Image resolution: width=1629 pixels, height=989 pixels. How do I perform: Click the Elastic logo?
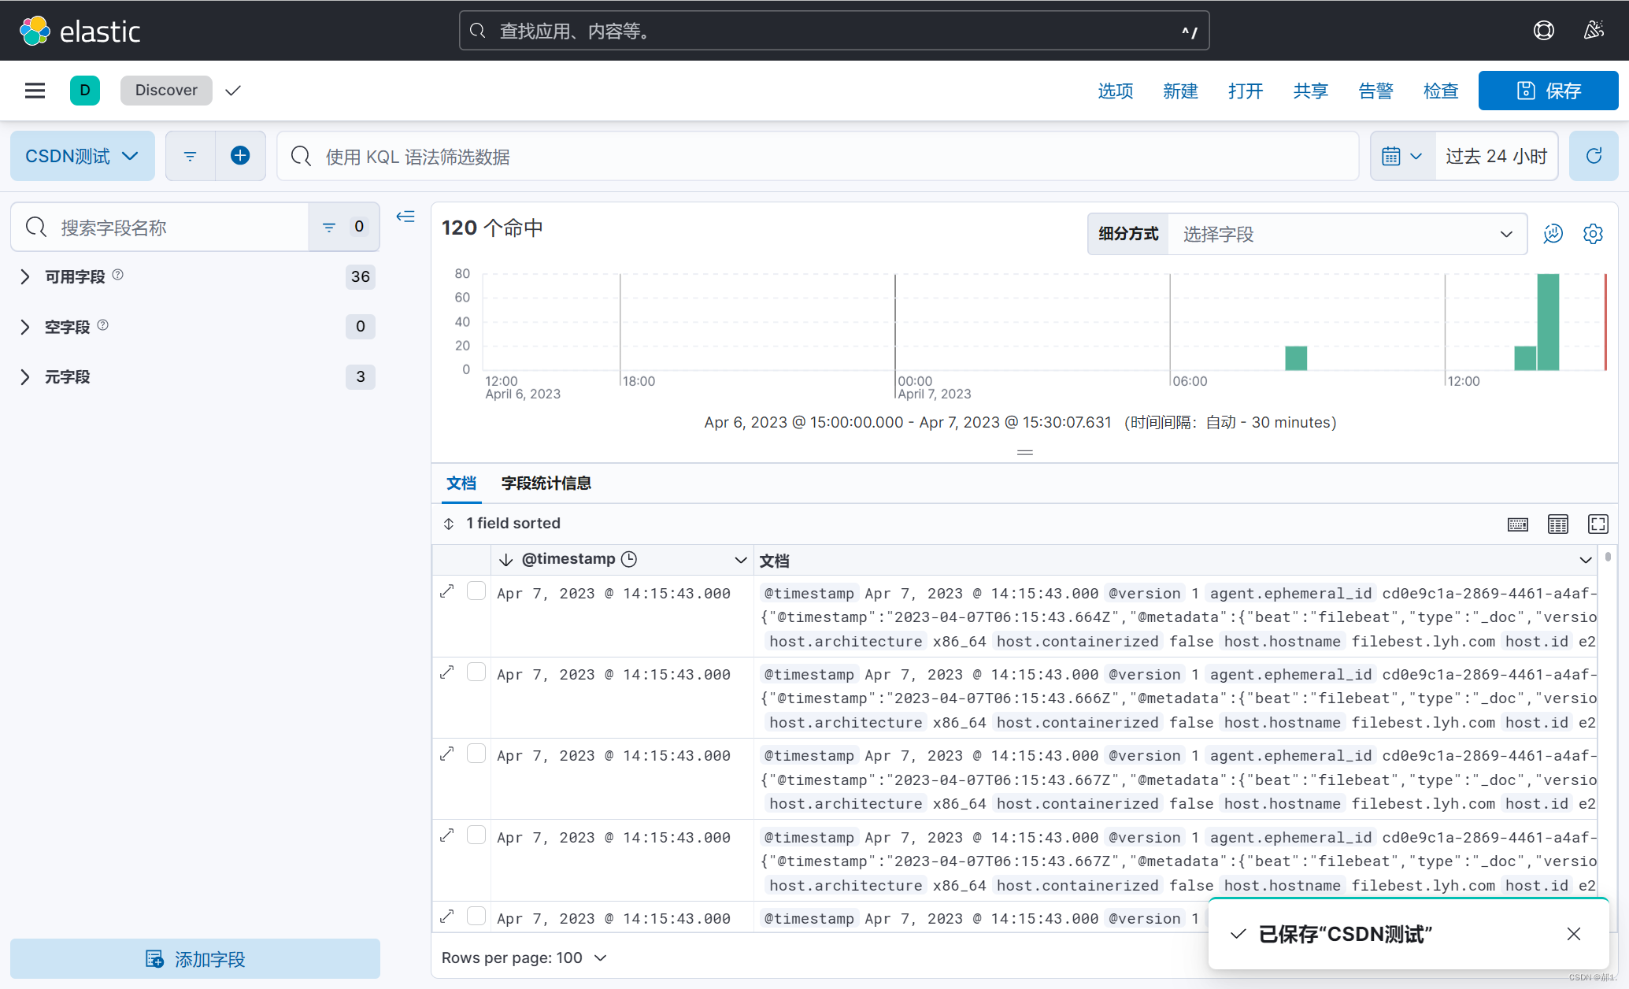[x=80, y=31]
